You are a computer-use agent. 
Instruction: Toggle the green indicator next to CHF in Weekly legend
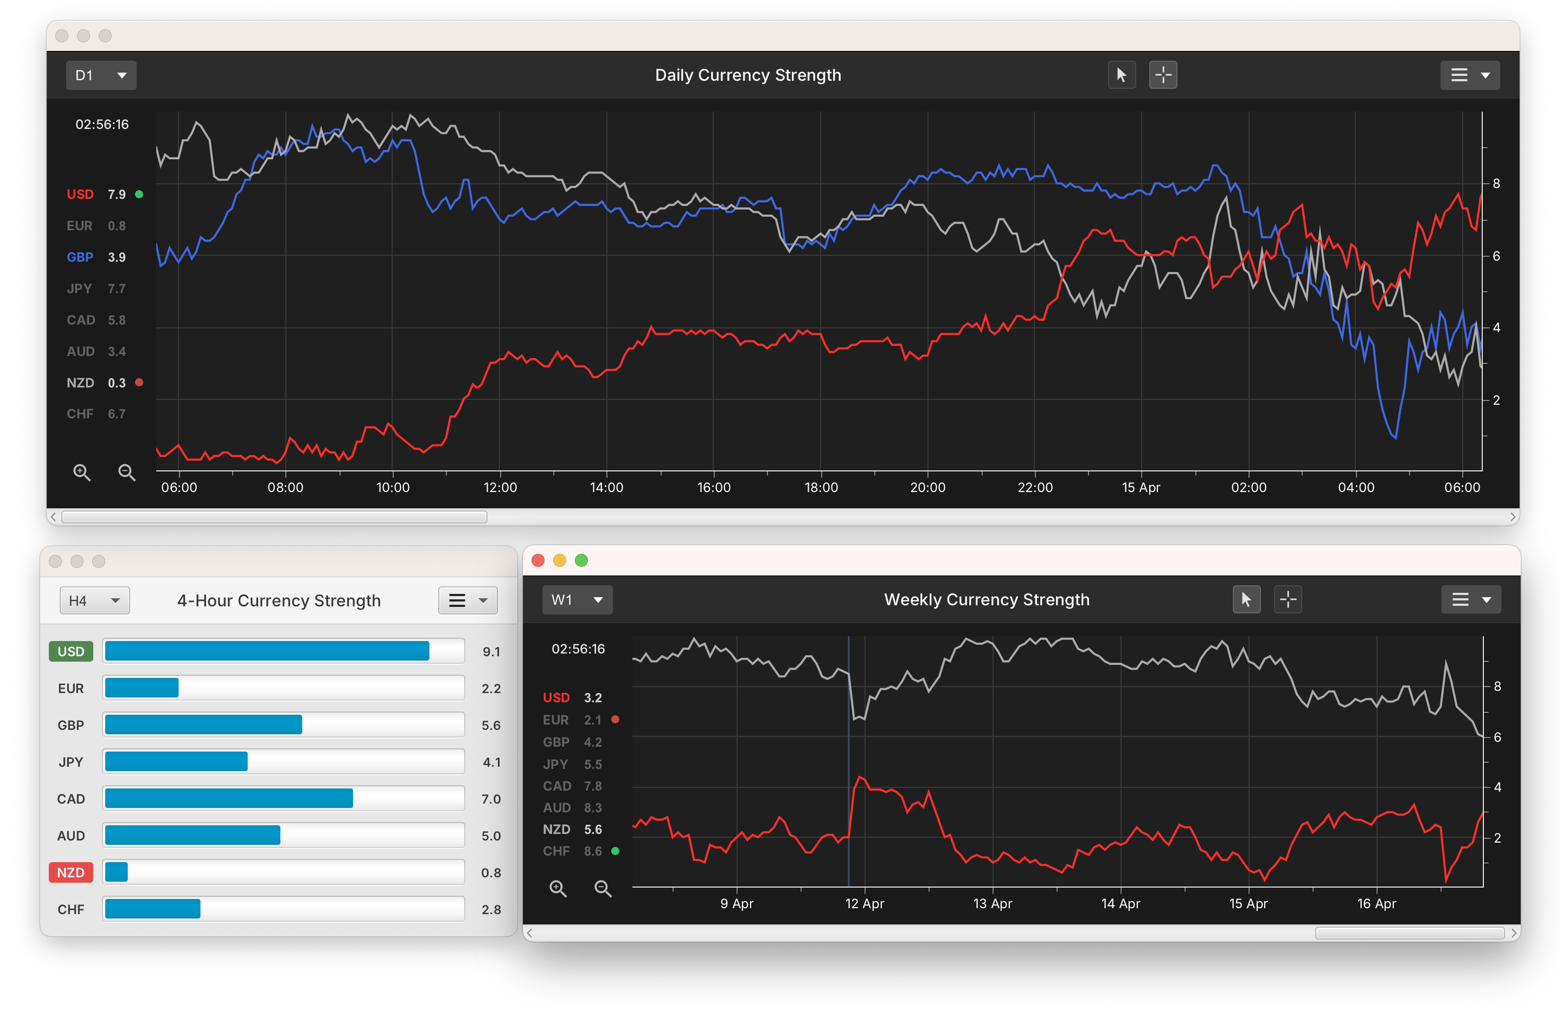616,851
